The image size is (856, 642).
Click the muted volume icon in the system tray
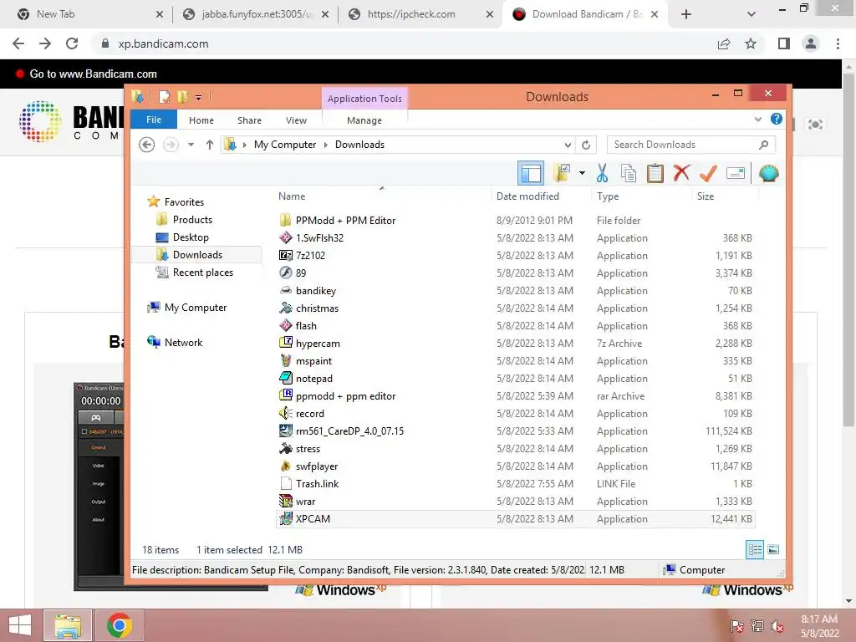click(x=777, y=626)
